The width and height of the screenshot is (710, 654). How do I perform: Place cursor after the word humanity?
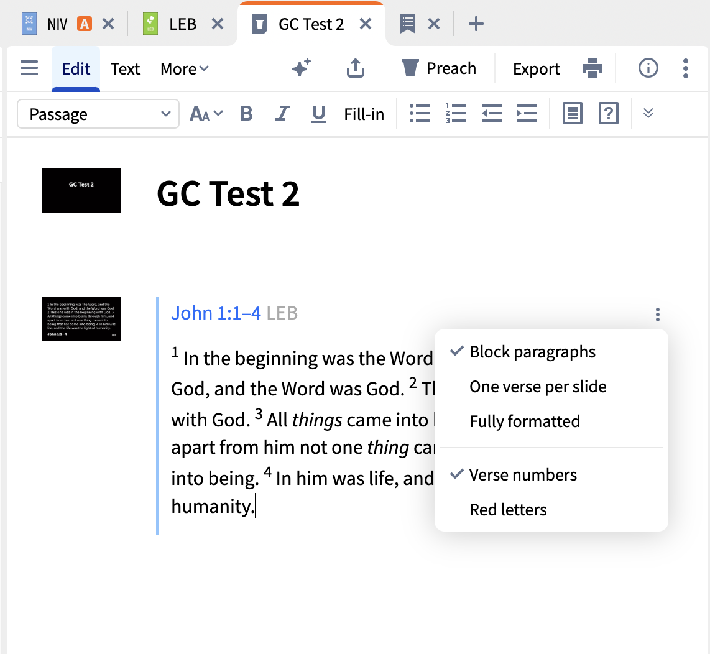click(x=256, y=507)
